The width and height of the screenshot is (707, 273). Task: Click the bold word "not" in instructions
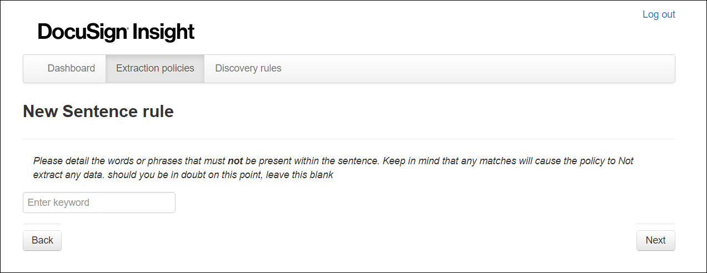pos(235,161)
